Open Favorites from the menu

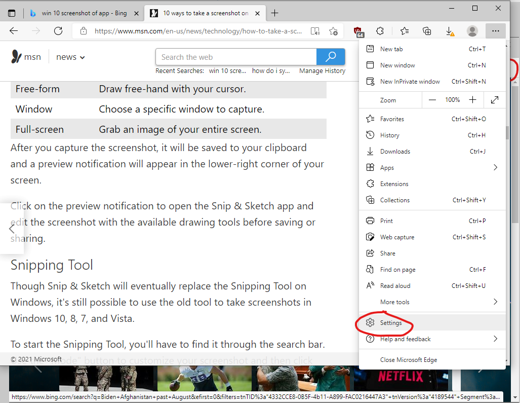pos(432,119)
